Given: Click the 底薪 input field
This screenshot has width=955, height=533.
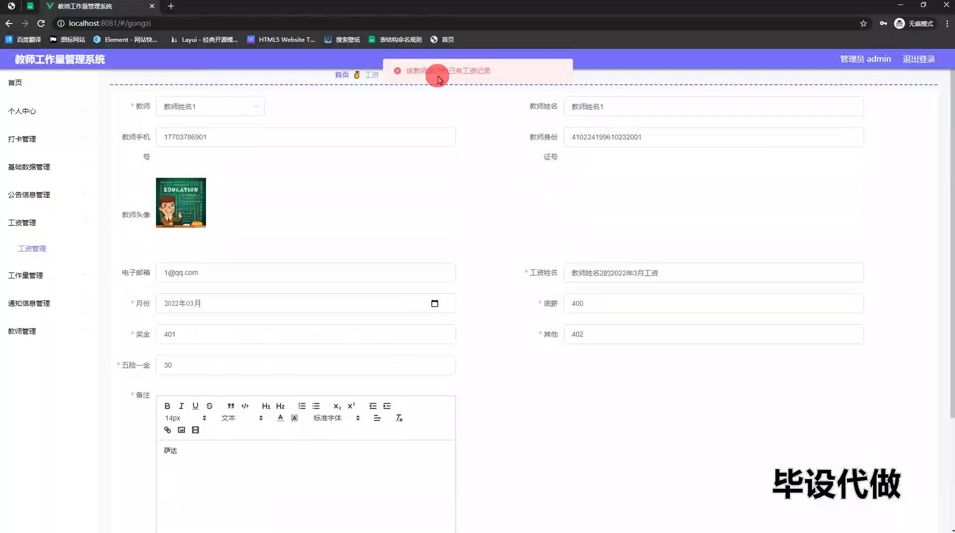Looking at the screenshot, I should (713, 303).
